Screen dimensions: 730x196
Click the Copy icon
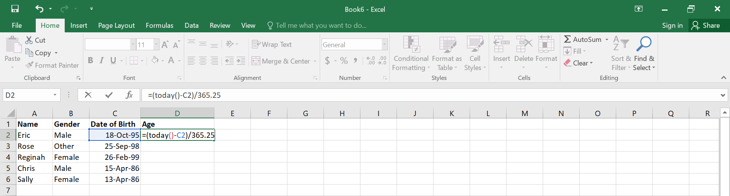(x=29, y=53)
